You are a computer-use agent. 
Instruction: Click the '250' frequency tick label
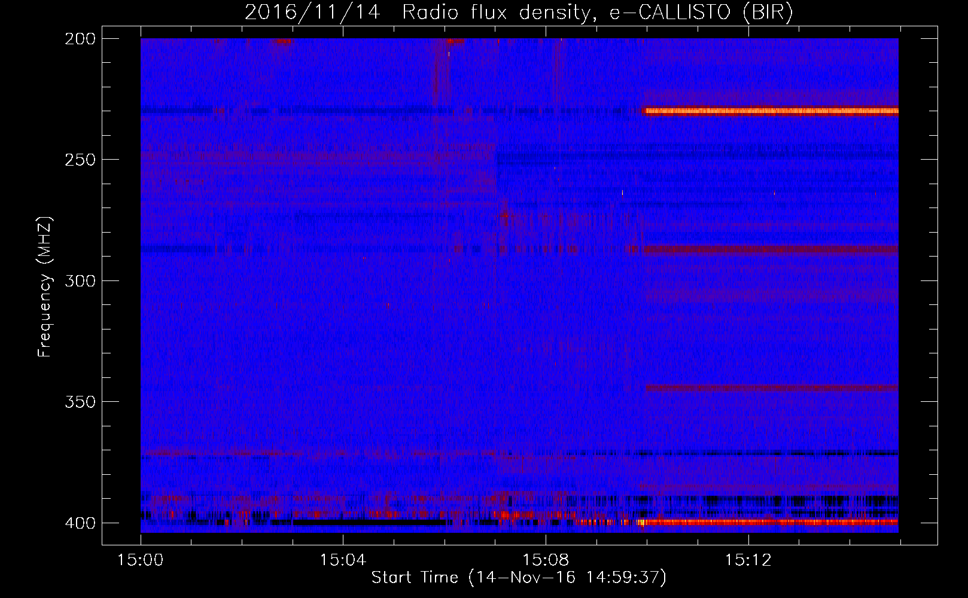tap(80, 160)
